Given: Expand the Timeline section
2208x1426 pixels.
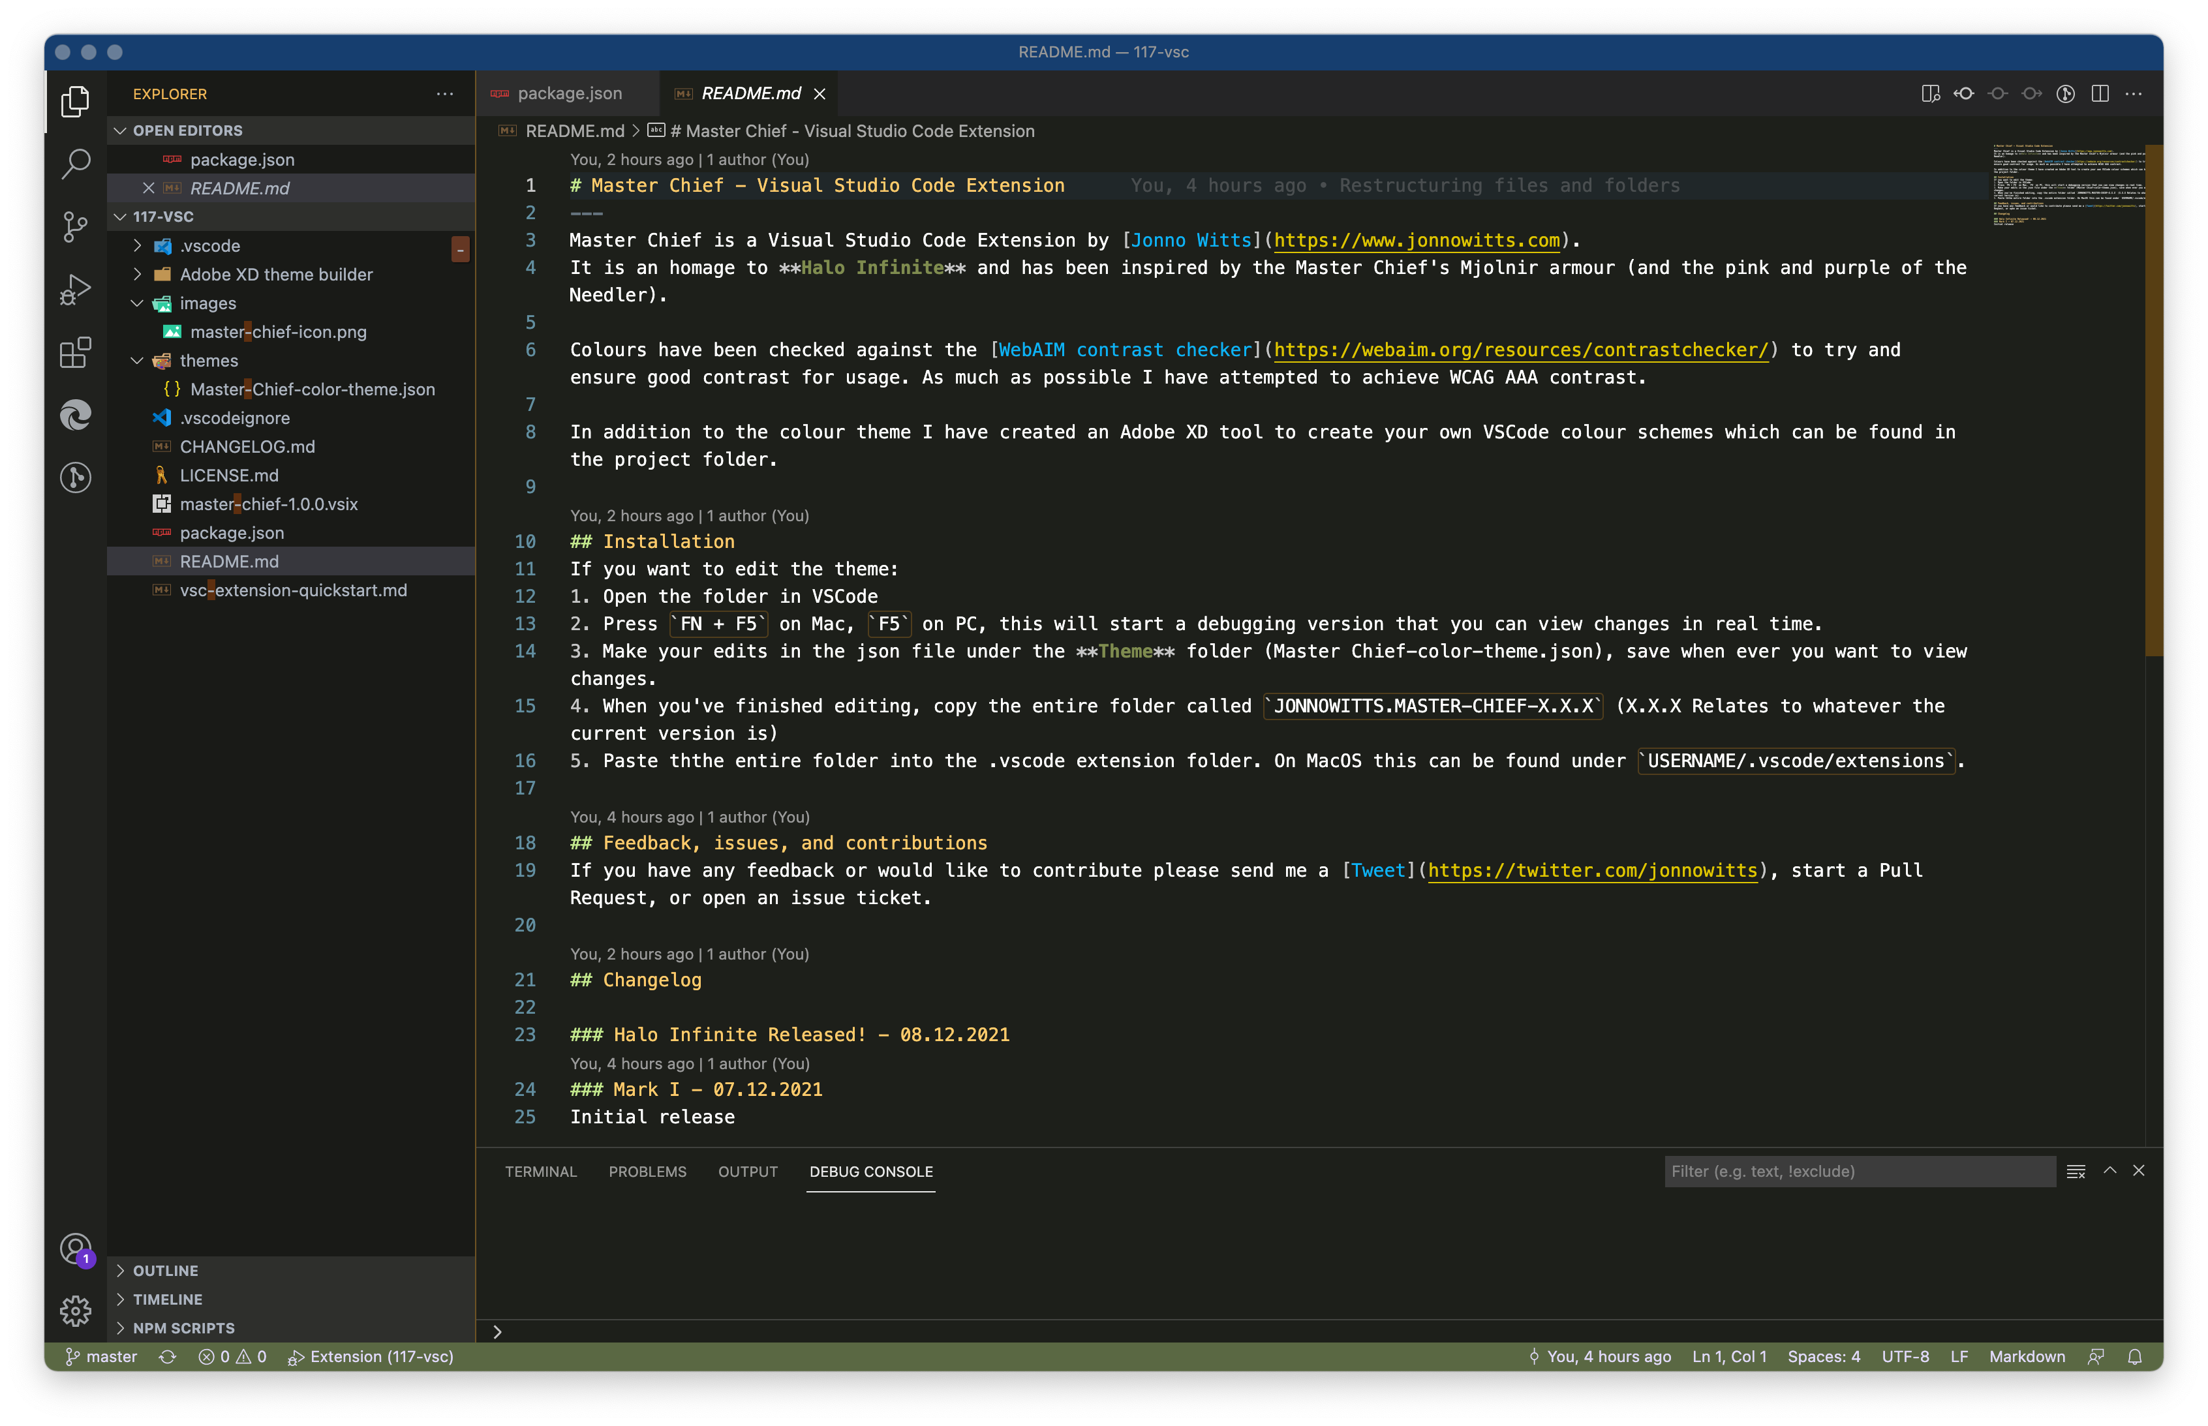Looking at the screenshot, I should click(x=291, y=1299).
